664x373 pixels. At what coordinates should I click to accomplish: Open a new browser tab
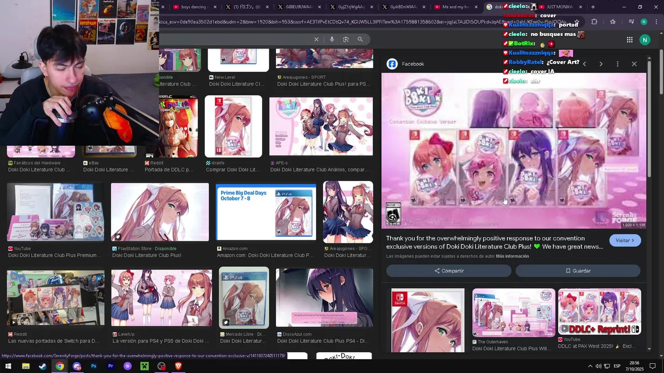click(593, 7)
